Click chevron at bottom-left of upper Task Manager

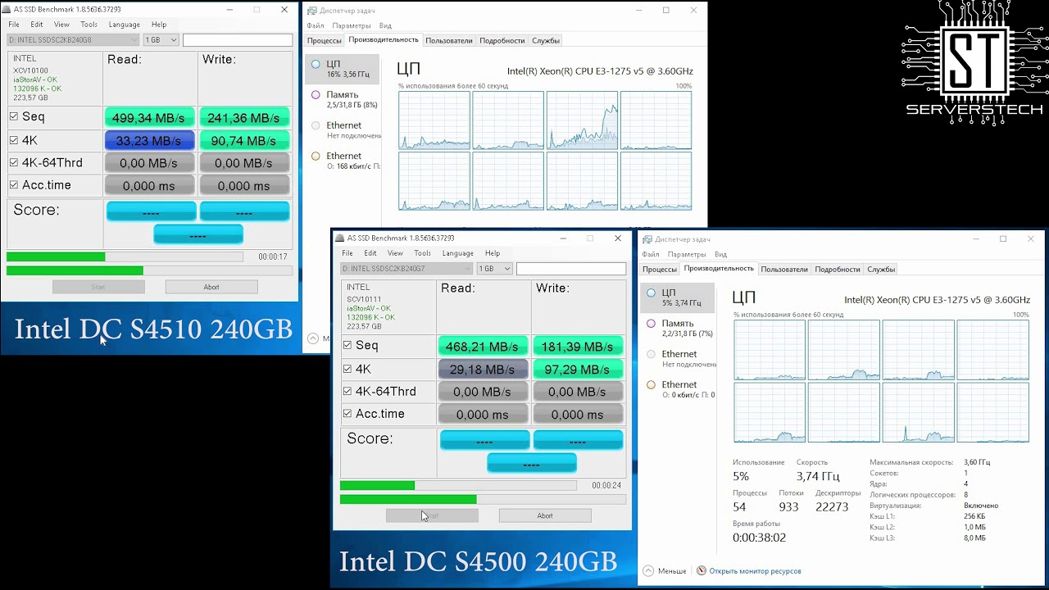313,338
